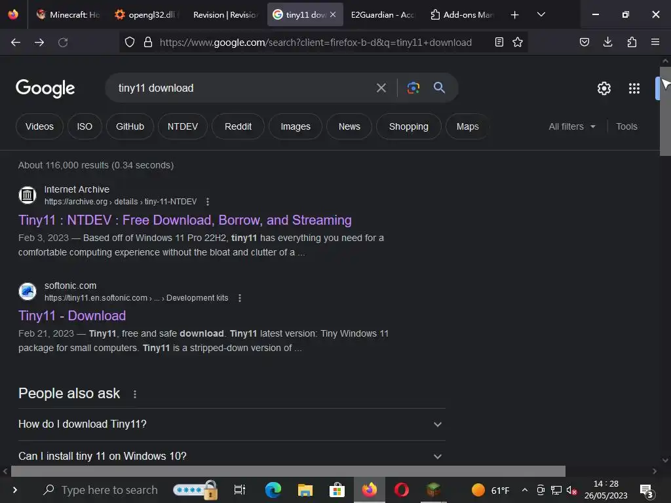Switch to Minecraft tab
Viewport: 671px width, 503px height.
pyautogui.click(x=68, y=14)
